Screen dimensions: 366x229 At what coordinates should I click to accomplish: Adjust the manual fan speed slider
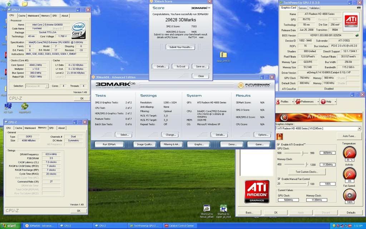(x=308, y=184)
